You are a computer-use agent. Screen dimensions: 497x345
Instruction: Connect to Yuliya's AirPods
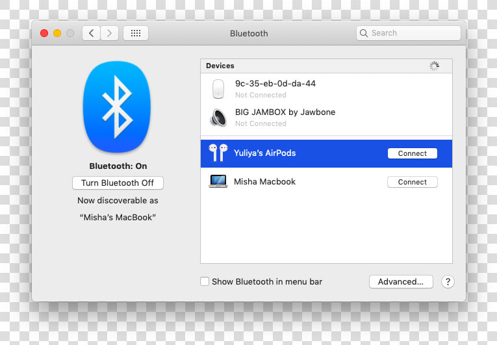click(413, 153)
